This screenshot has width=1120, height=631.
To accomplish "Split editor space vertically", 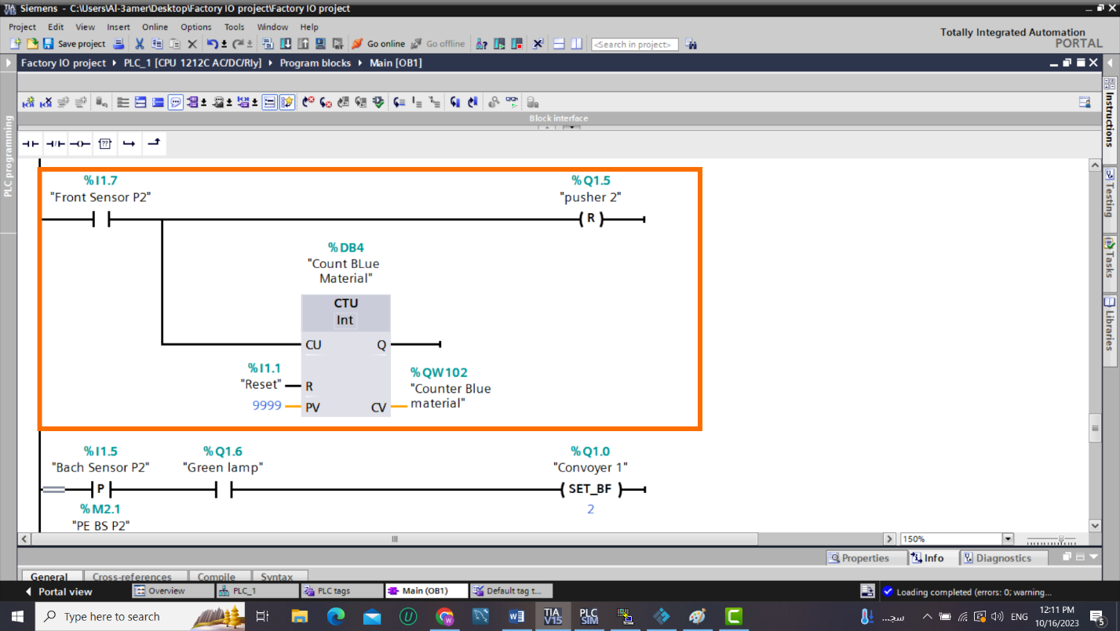I will (576, 44).
